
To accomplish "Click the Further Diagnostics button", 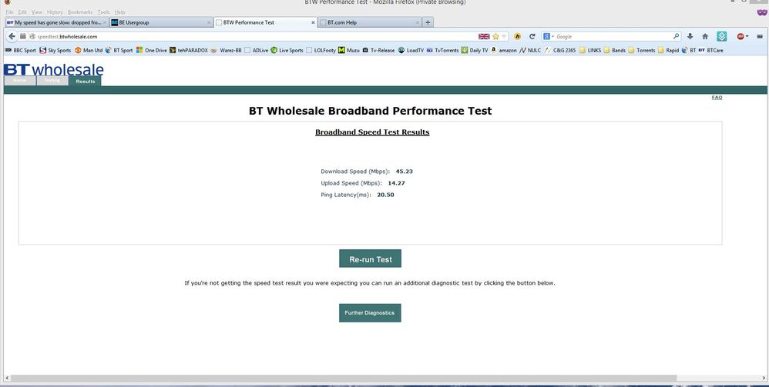I will pos(370,313).
